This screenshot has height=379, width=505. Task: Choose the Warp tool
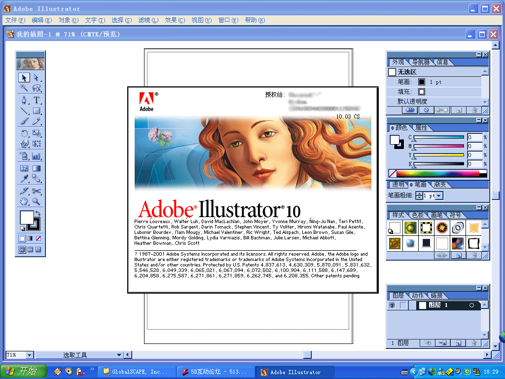[24, 144]
